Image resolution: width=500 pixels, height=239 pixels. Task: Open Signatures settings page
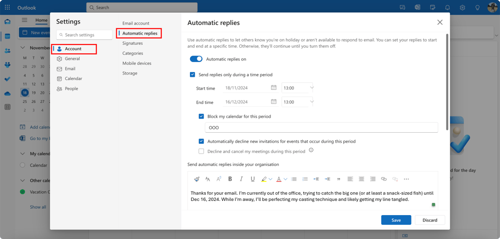click(x=133, y=43)
